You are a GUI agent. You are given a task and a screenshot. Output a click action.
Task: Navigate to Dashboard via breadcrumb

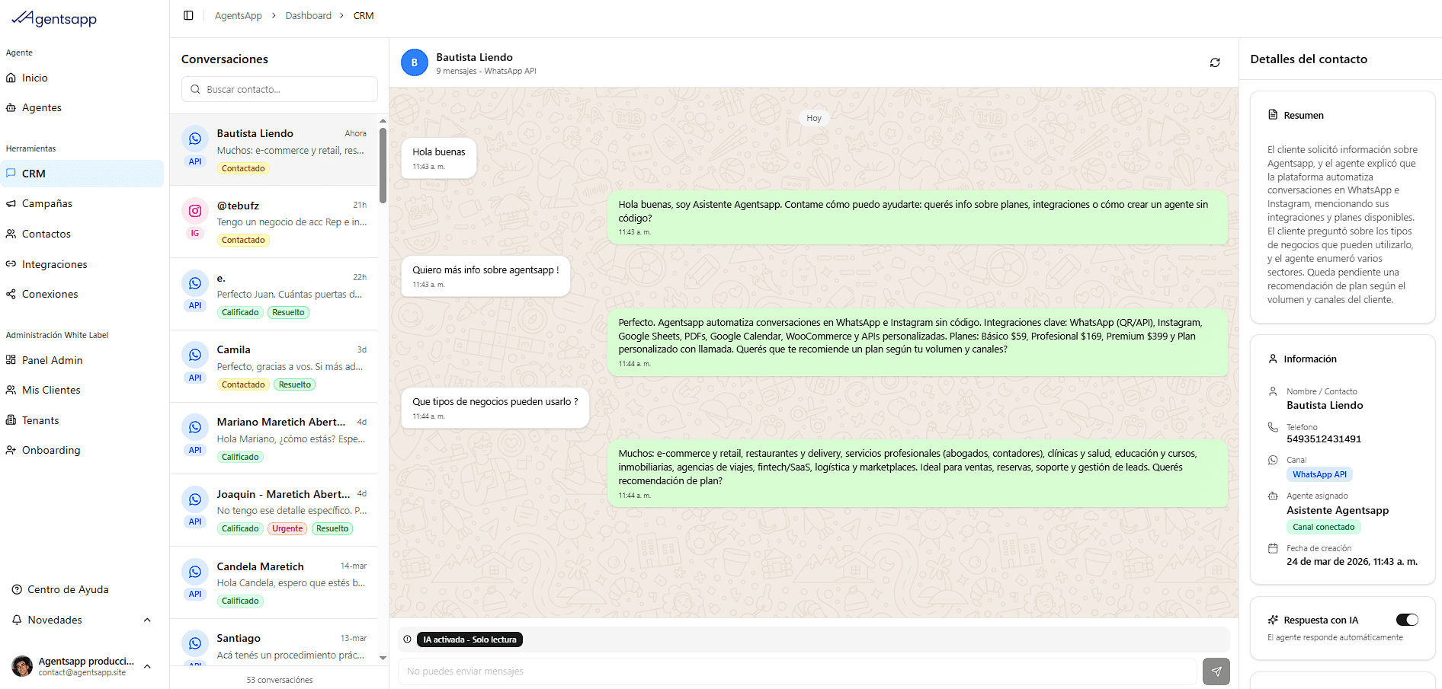tap(308, 15)
